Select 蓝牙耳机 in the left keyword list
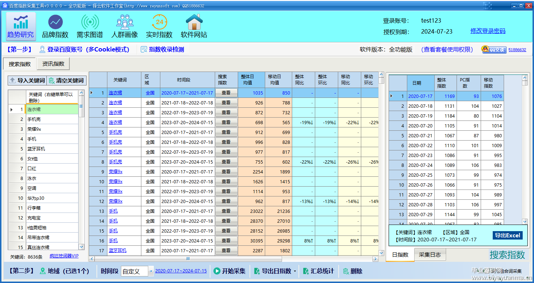 pos(52,149)
